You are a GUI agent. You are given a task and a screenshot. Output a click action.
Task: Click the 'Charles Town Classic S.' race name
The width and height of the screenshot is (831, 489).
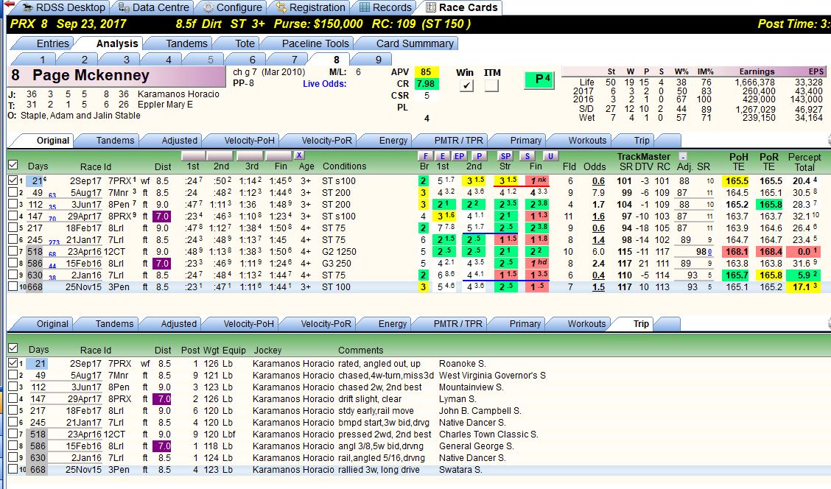(488, 435)
